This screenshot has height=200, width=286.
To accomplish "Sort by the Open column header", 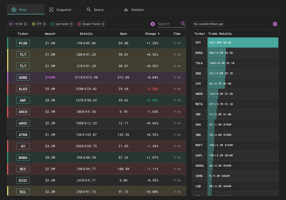I will coord(123,34).
